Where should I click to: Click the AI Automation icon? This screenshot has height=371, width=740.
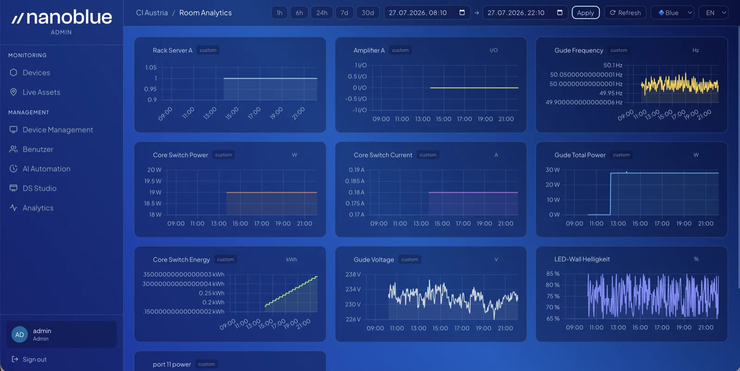click(x=13, y=168)
